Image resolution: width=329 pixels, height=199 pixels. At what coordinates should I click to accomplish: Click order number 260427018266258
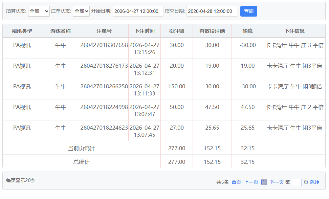click(x=104, y=86)
